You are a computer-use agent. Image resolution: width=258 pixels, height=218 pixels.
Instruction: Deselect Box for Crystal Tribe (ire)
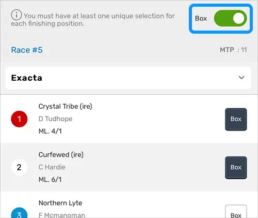(236, 119)
